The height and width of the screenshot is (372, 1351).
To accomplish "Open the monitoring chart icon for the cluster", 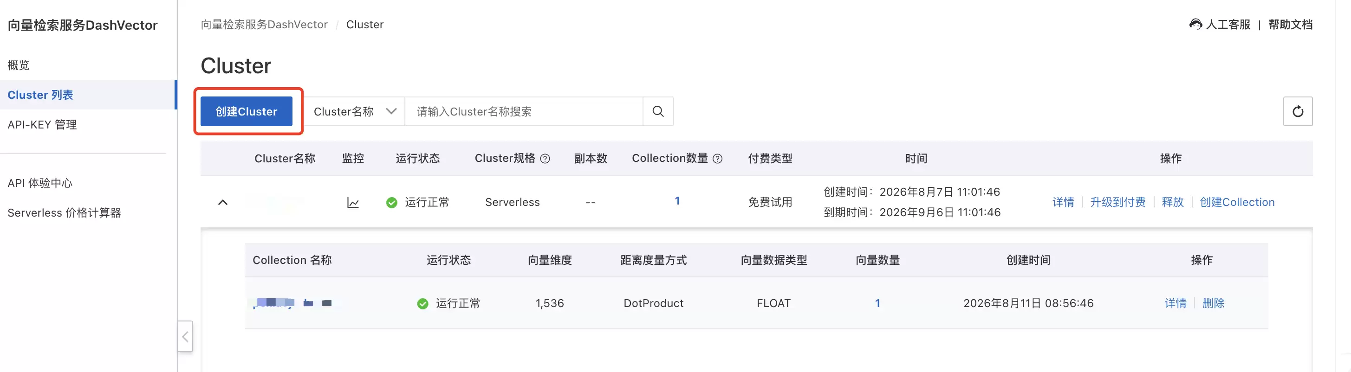I will tap(353, 202).
